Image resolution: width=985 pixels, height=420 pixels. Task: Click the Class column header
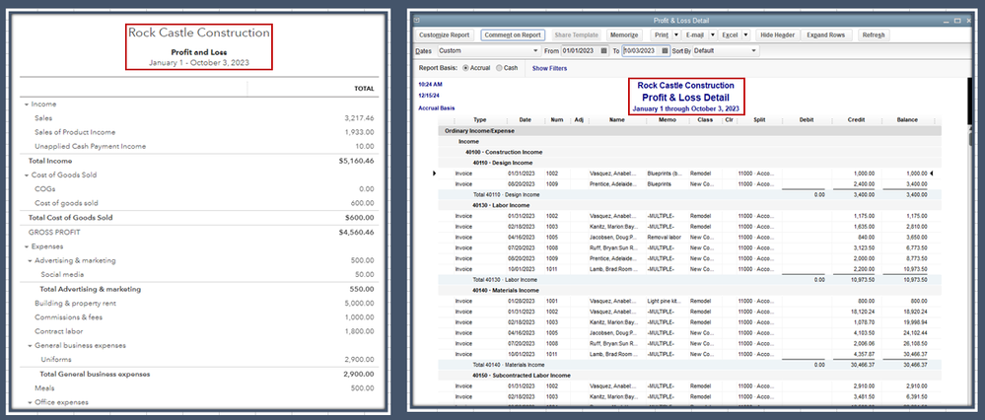pos(705,120)
